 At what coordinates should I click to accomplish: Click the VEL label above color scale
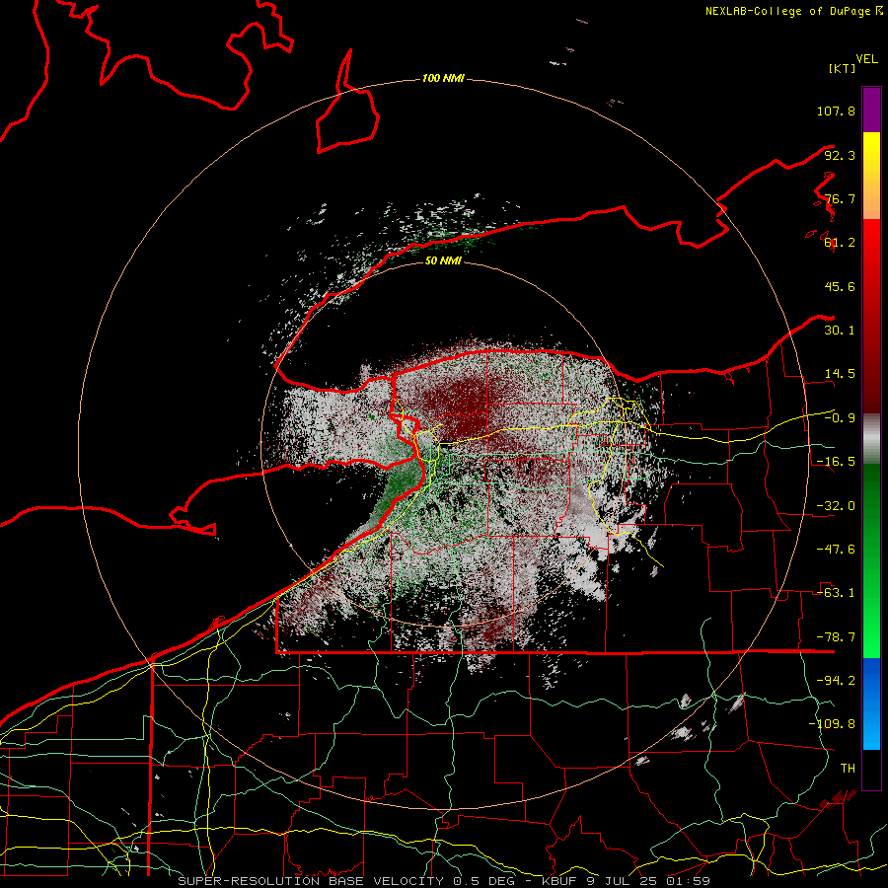[867, 59]
